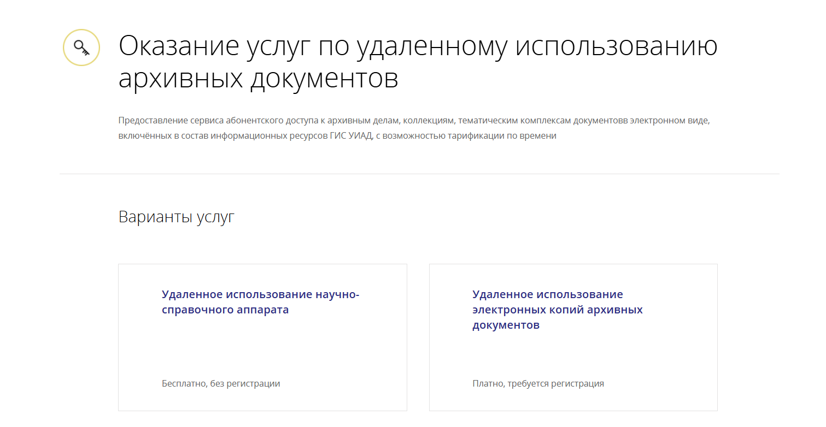
Task: Open 'Удаленное использование электронных копий архивных документов' link
Action: (x=558, y=310)
